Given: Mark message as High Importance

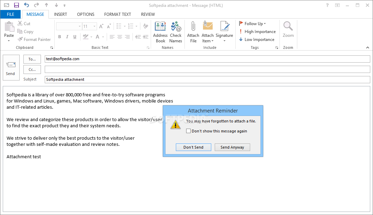Looking at the screenshot, I should click(x=258, y=31).
